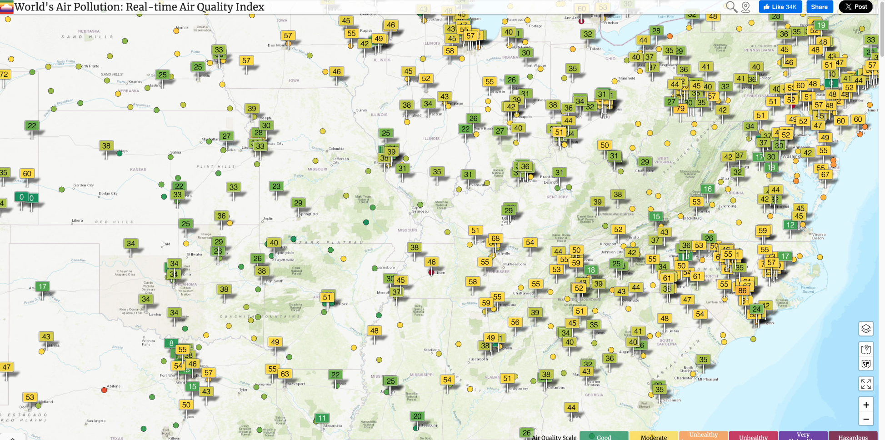The image size is (885, 440).
Task: Click the X Post button
Action: tap(855, 6)
